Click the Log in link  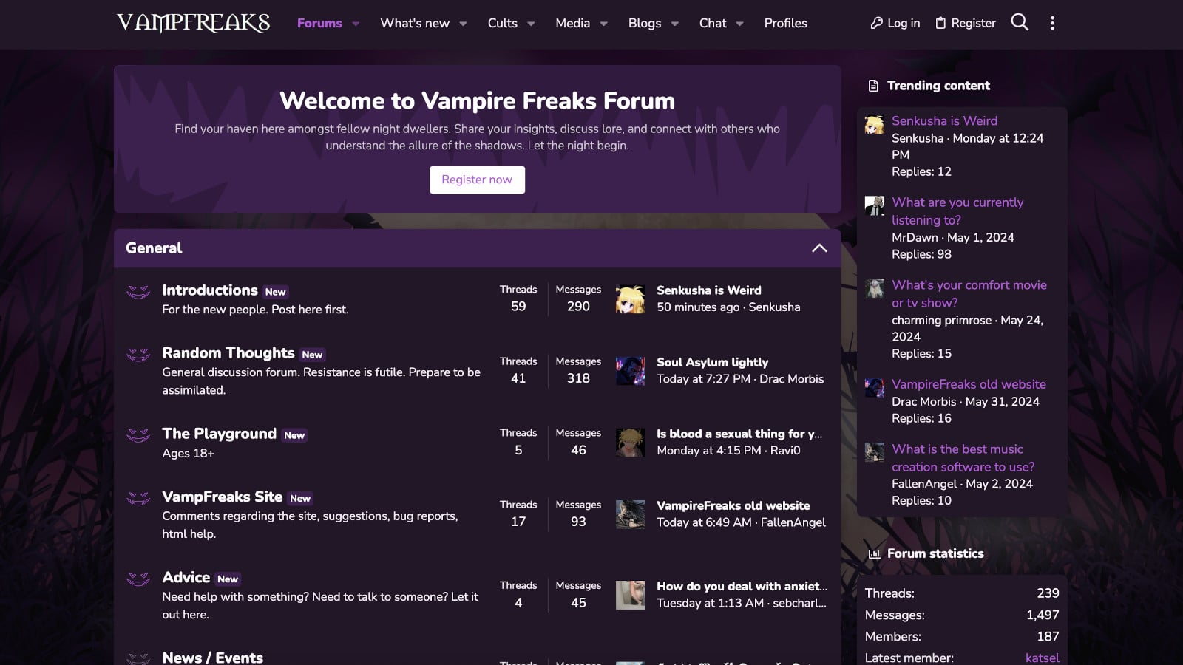click(895, 23)
